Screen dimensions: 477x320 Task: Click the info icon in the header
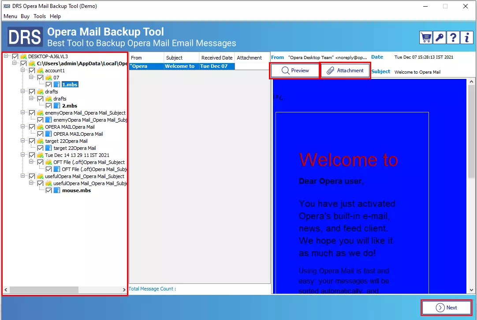click(x=467, y=37)
